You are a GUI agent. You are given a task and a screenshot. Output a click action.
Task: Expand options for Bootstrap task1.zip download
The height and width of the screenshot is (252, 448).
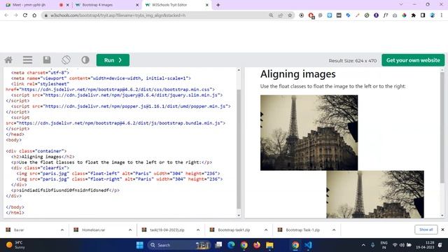266,230
